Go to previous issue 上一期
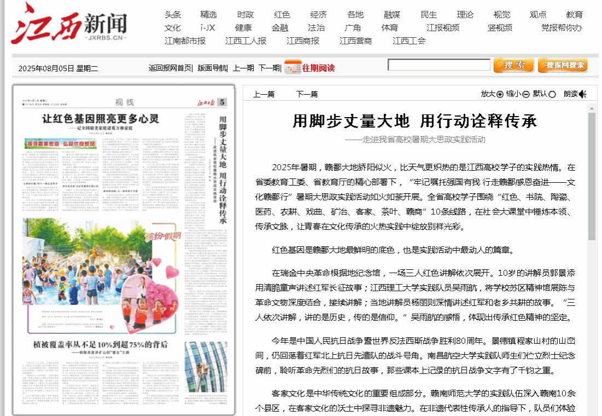 click(244, 68)
